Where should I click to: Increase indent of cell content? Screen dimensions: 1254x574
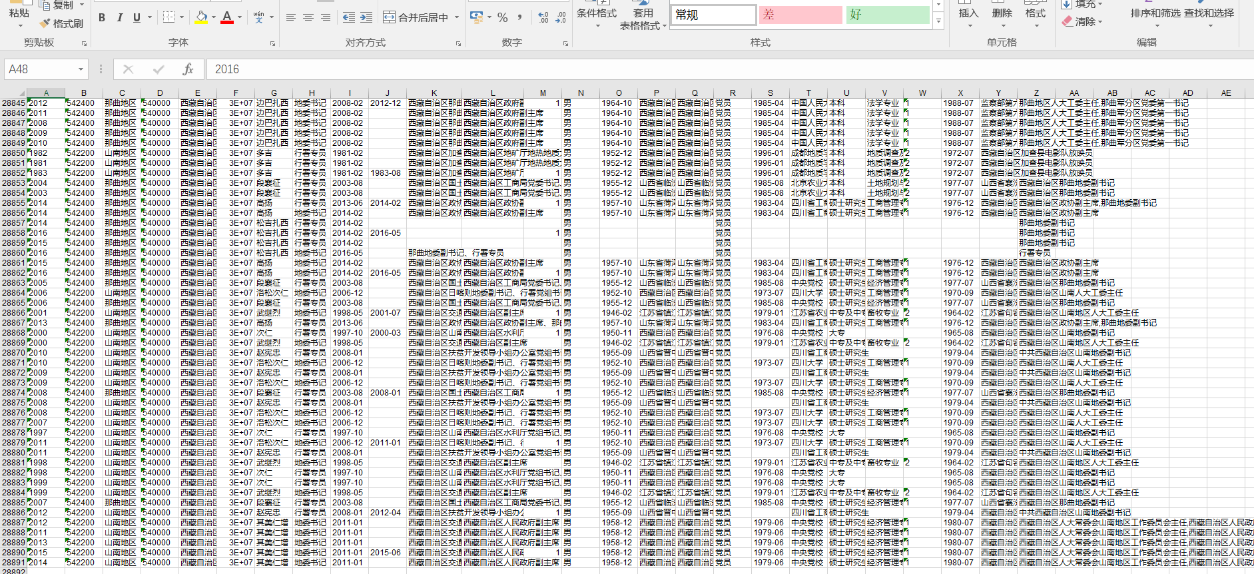click(366, 17)
